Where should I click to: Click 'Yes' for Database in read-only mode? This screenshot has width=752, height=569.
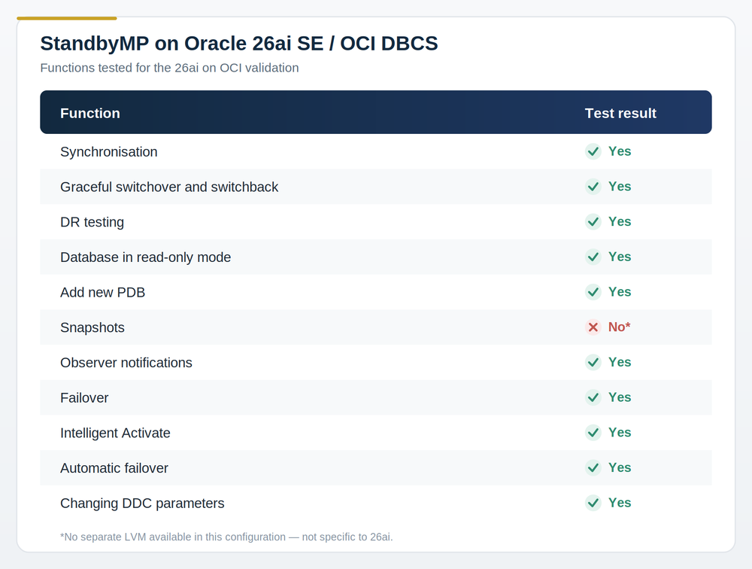[x=620, y=257]
